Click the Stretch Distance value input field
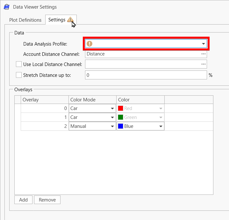 point(146,75)
